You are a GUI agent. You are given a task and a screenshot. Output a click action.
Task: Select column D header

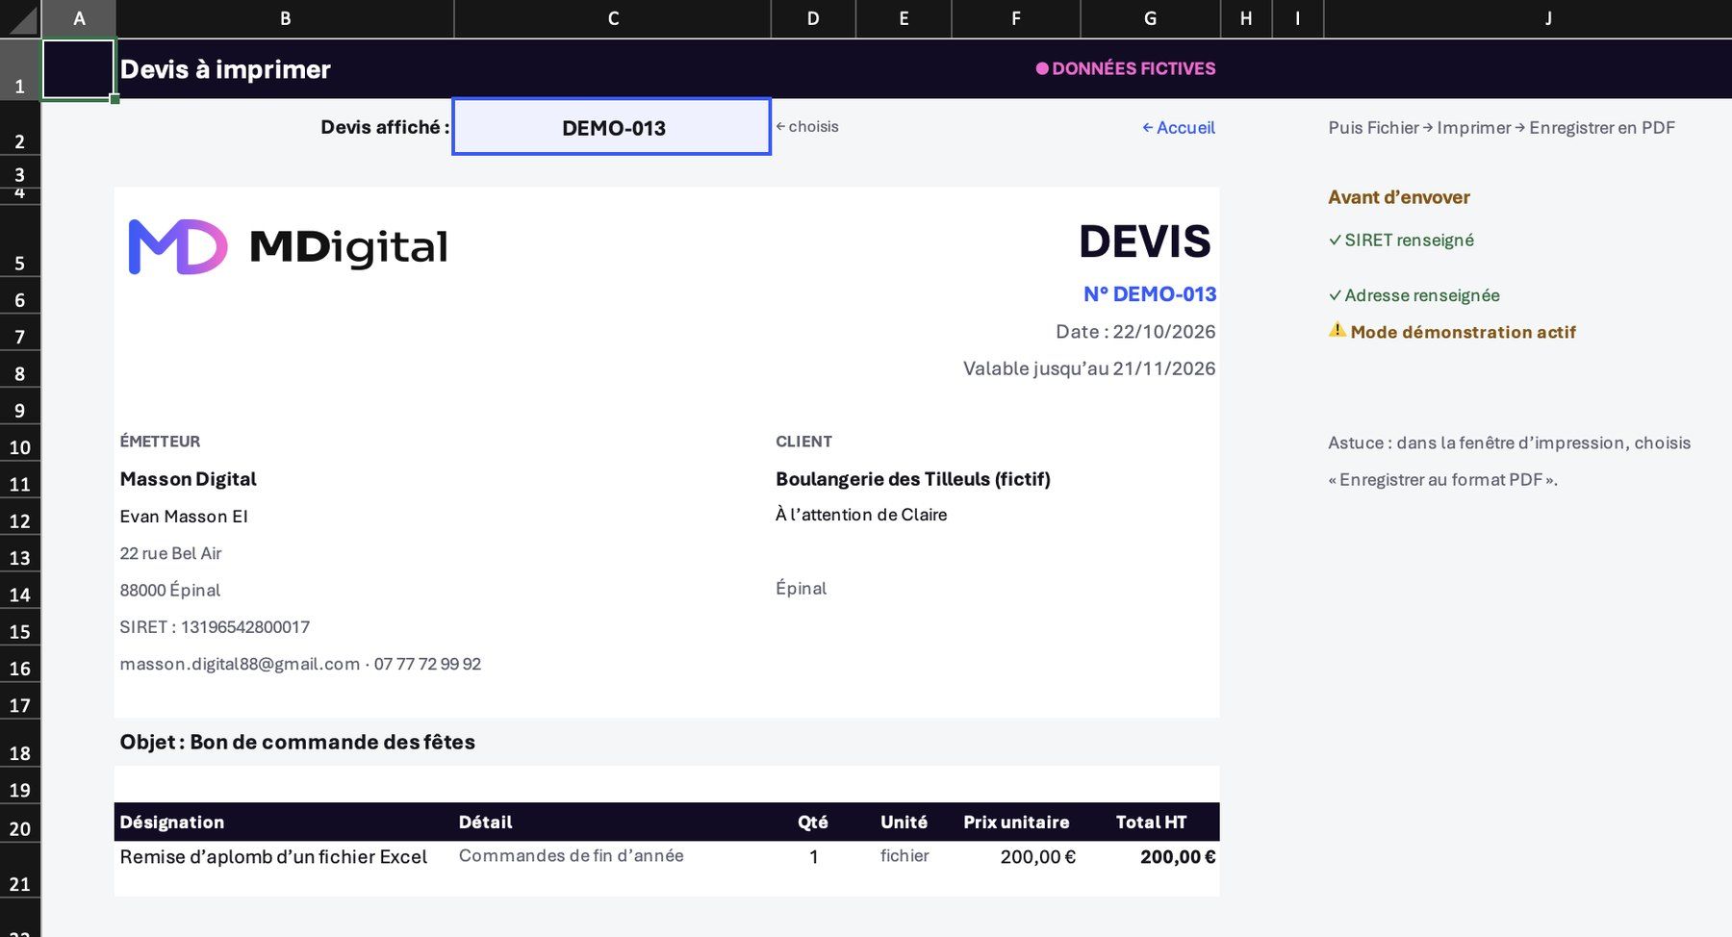(x=813, y=19)
